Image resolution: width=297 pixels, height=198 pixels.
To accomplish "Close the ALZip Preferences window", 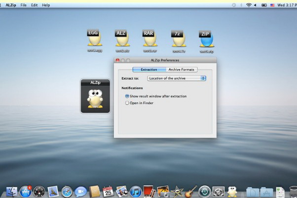I will click(117, 60).
